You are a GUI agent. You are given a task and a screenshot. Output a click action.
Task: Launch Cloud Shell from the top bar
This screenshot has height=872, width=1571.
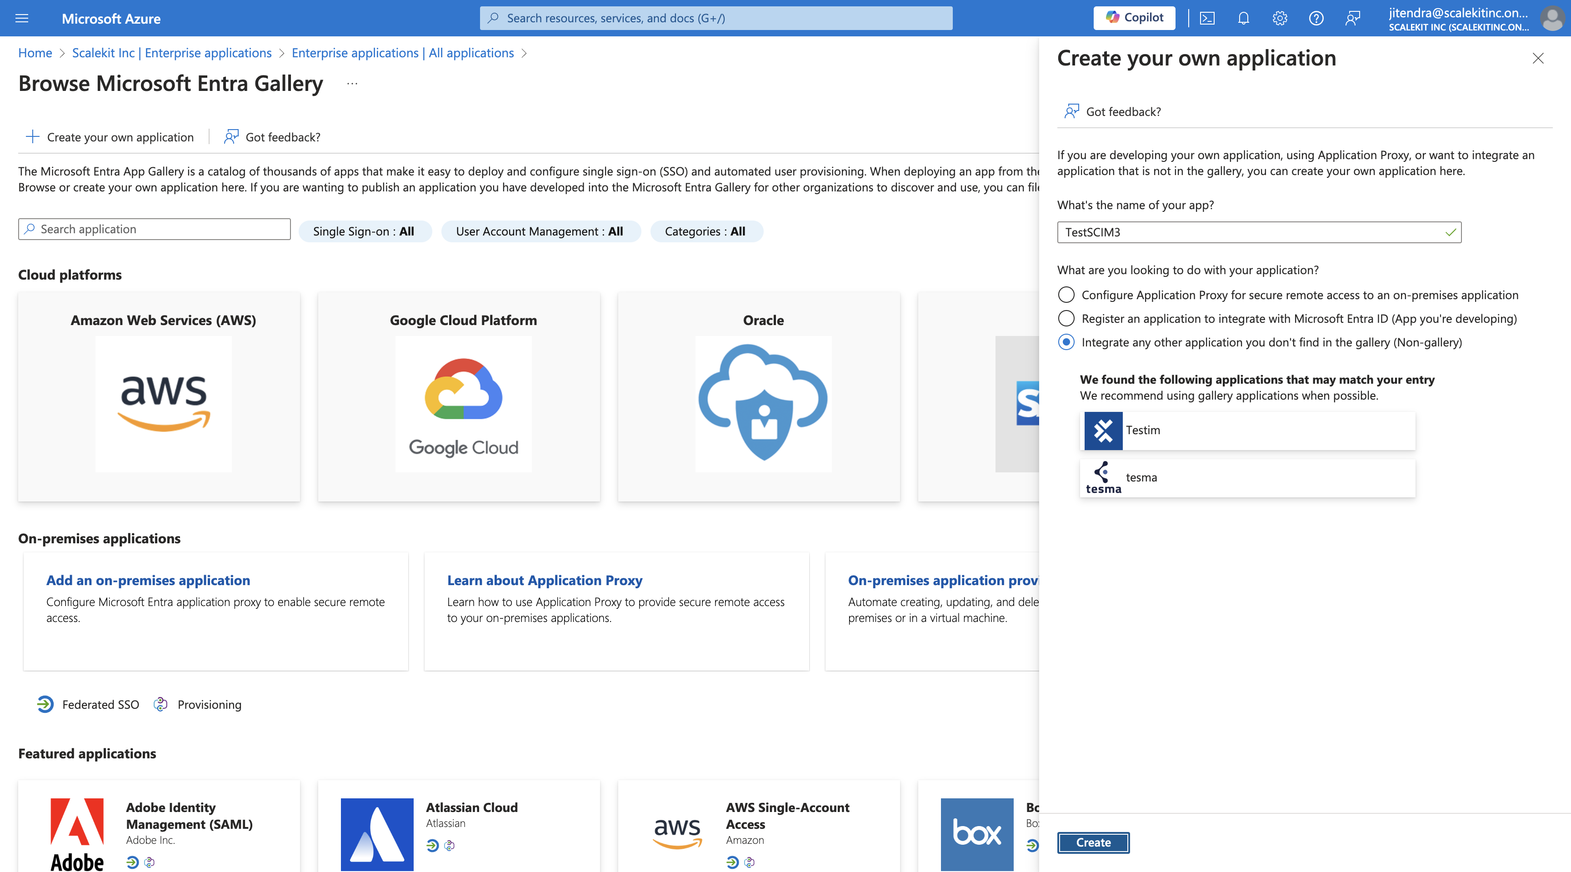click(1207, 18)
